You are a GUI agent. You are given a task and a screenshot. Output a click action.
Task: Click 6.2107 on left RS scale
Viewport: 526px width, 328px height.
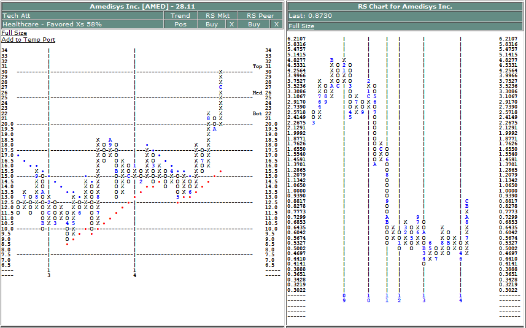[296, 39]
